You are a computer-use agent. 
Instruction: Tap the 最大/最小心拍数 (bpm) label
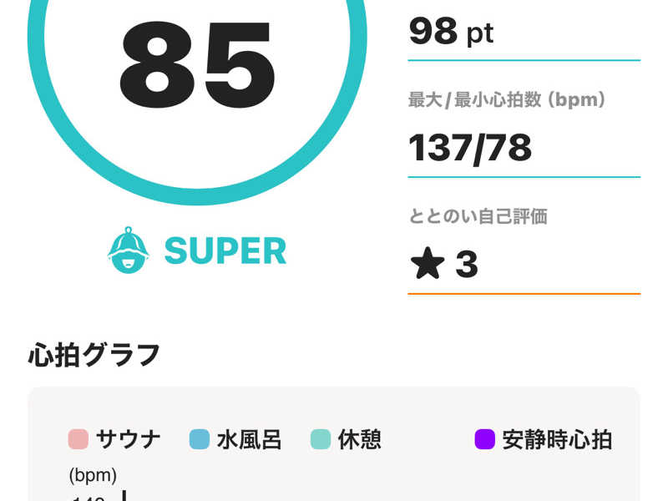click(507, 99)
